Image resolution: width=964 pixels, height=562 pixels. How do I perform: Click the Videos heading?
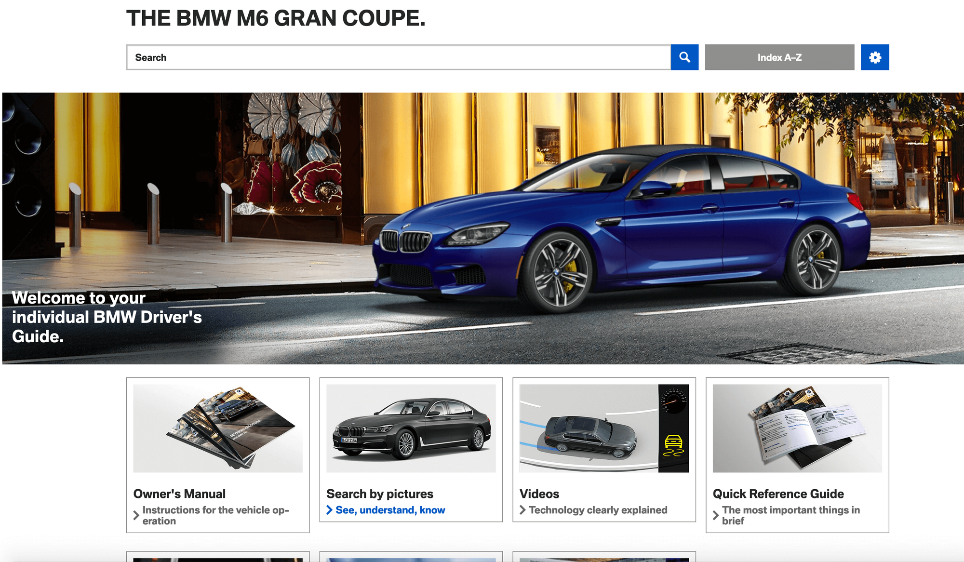pos(539,494)
